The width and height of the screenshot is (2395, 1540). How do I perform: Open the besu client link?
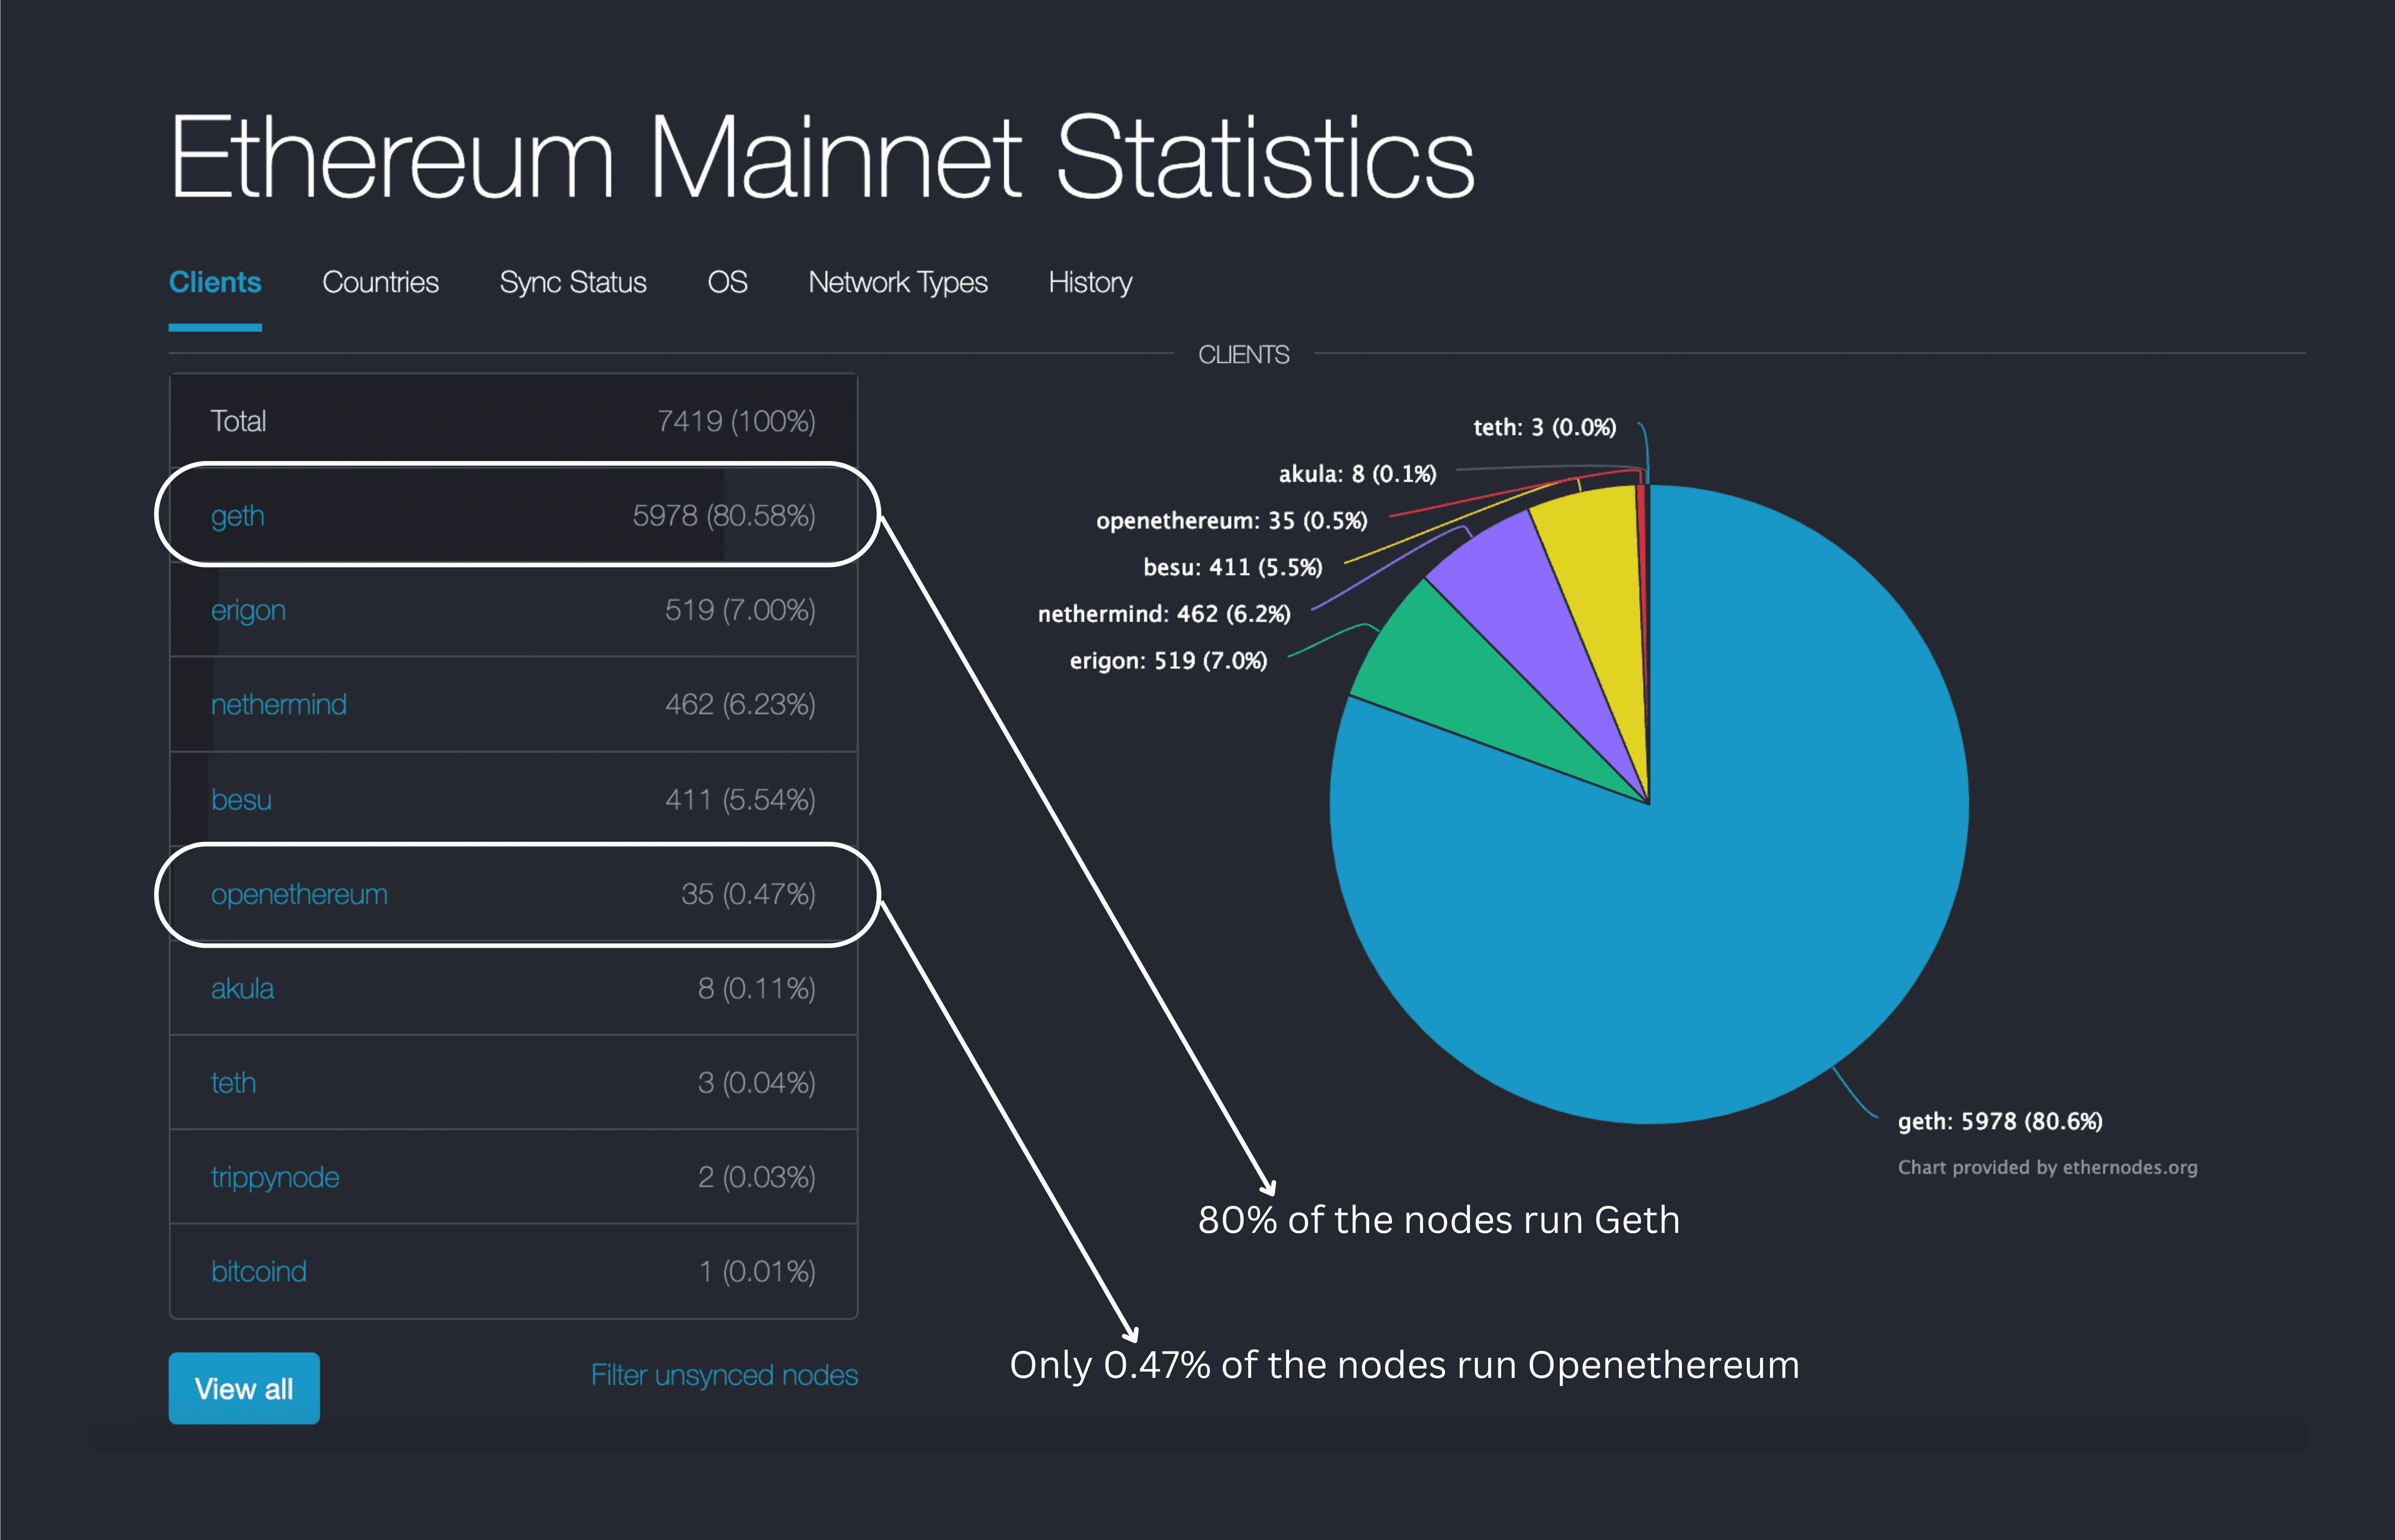click(x=241, y=800)
